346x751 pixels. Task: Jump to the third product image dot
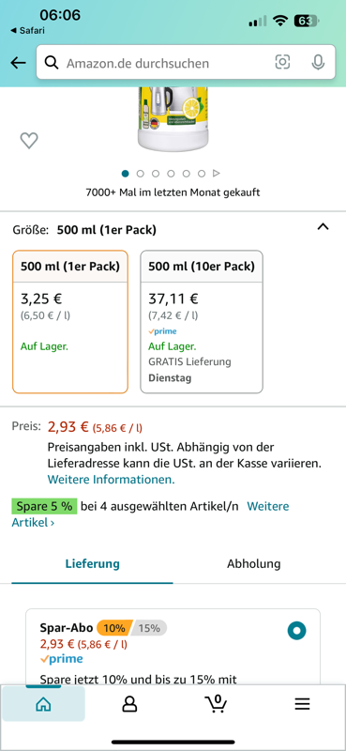[x=156, y=174]
